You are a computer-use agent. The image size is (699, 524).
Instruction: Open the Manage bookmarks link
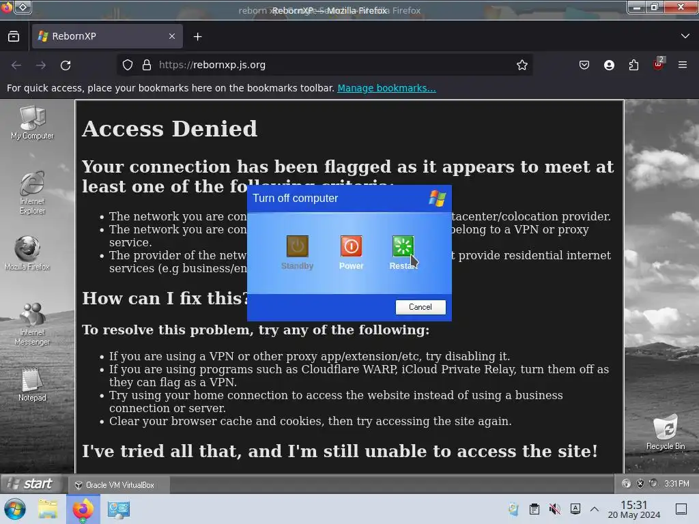[x=386, y=88]
